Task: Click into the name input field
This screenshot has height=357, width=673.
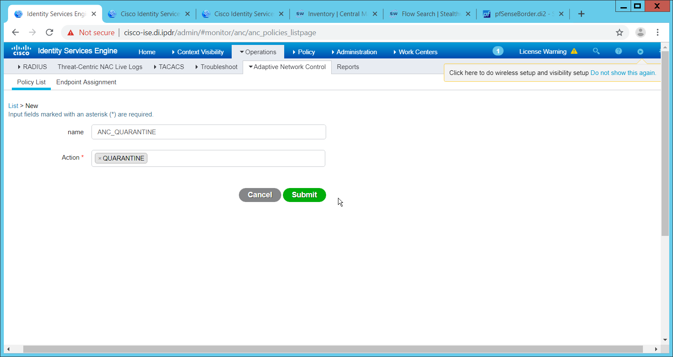Action: [208, 132]
